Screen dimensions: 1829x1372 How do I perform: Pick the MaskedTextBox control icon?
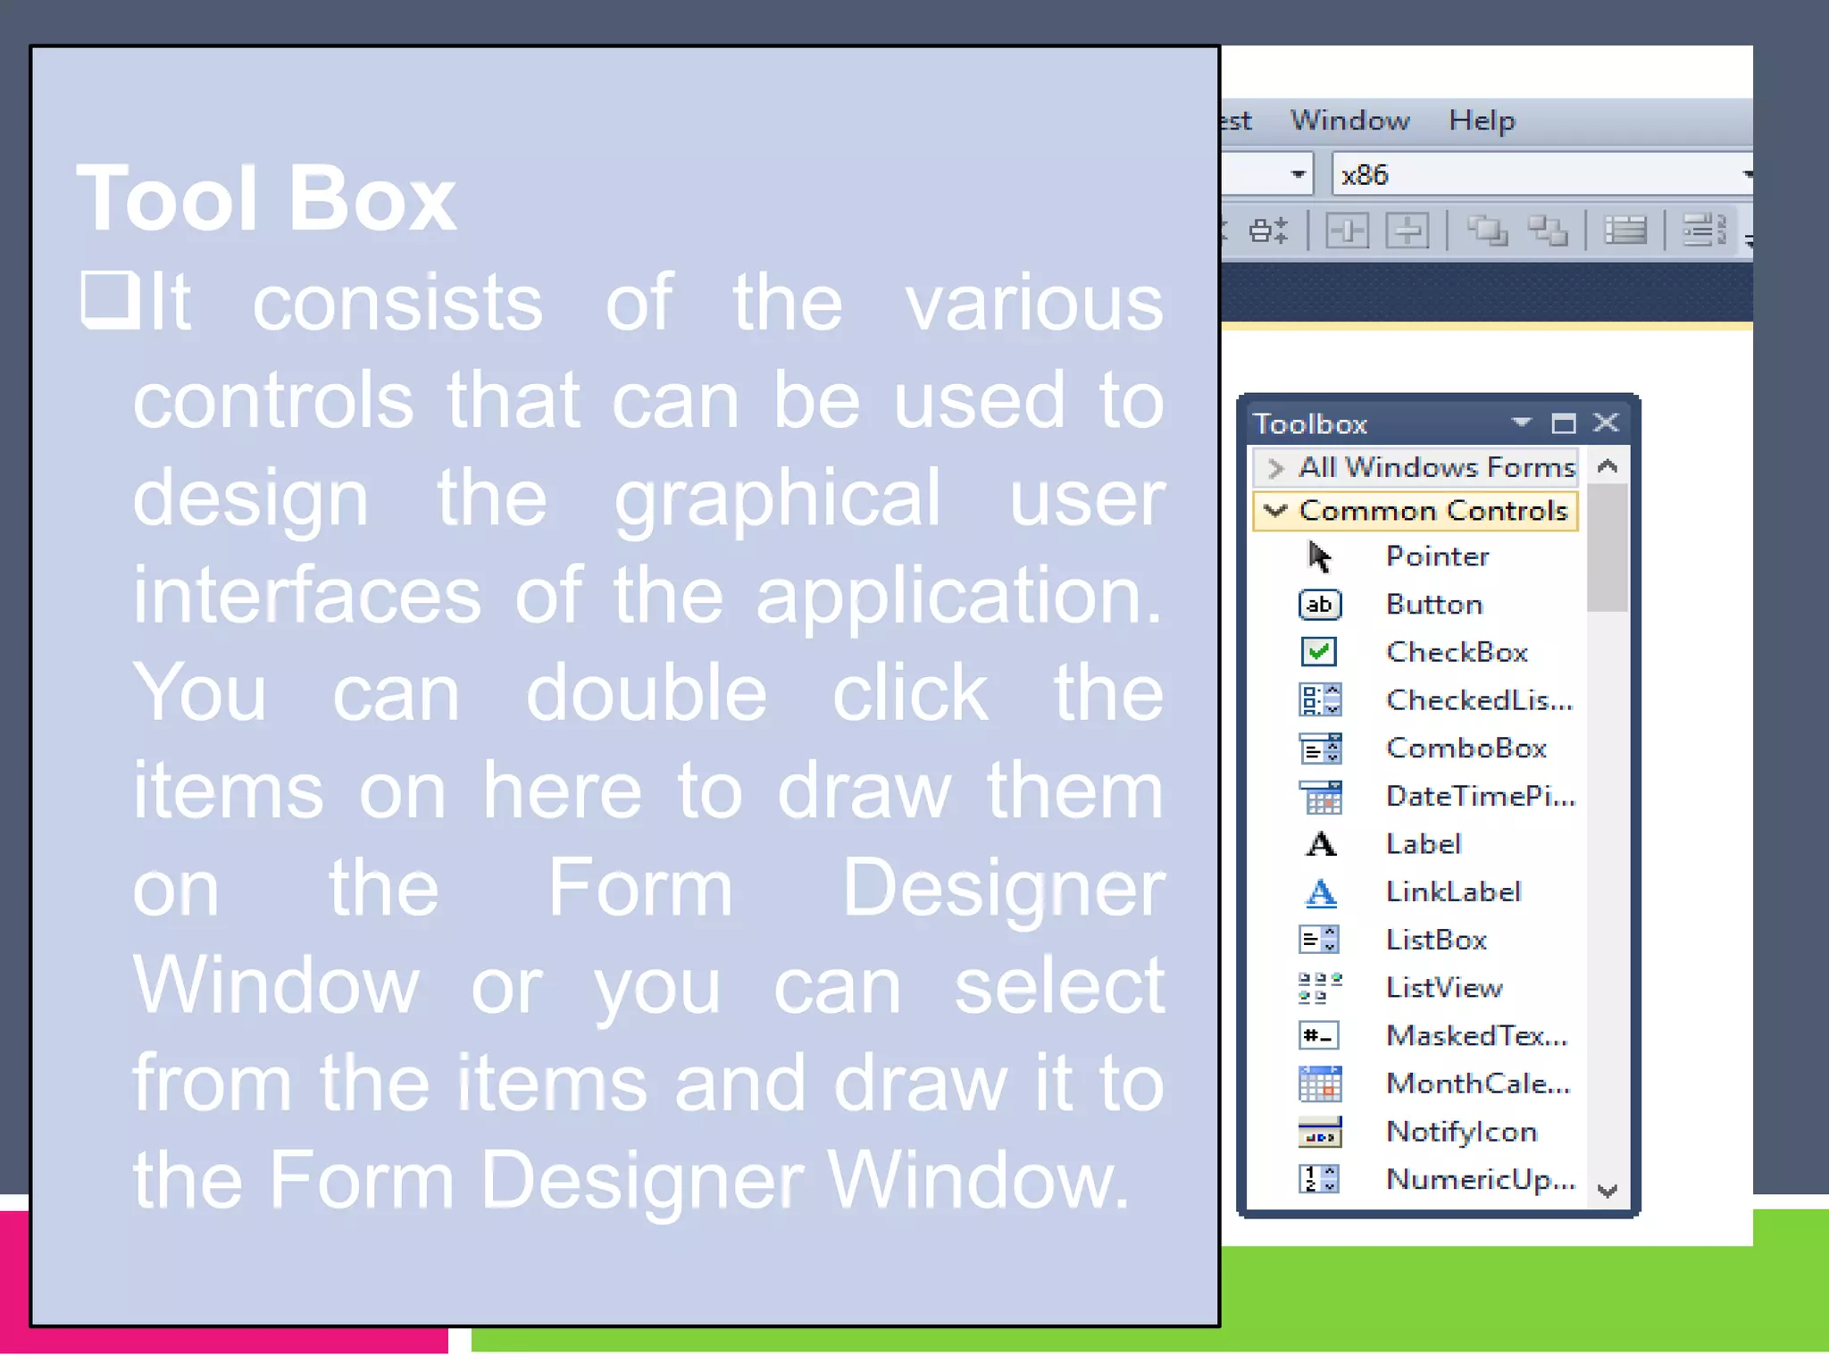(1319, 1036)
